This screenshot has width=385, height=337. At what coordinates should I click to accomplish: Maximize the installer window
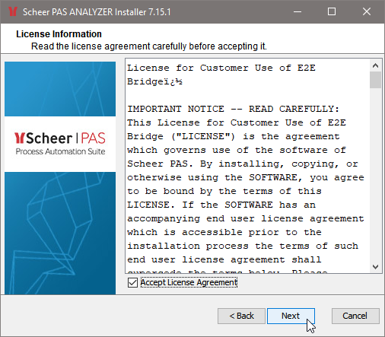(x=332, y=11)
